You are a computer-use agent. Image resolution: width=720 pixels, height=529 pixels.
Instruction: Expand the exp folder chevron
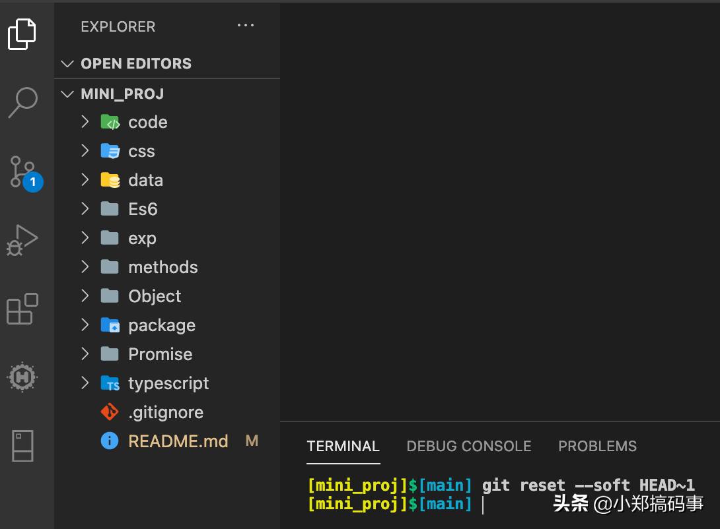tap(85, 237)
